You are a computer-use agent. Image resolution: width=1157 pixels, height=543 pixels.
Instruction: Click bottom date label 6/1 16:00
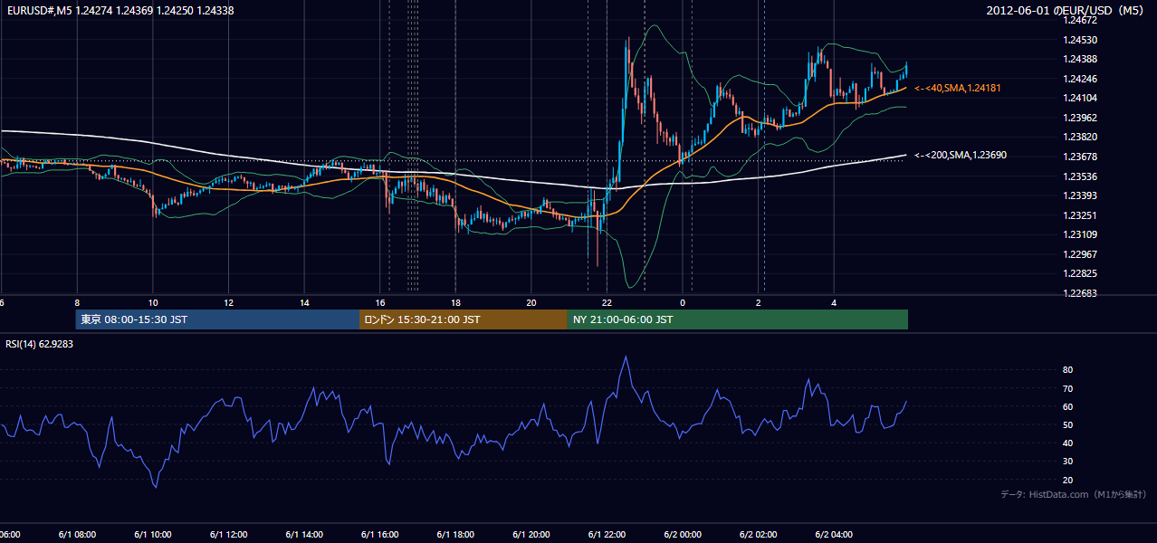click(x=379, y=535)
